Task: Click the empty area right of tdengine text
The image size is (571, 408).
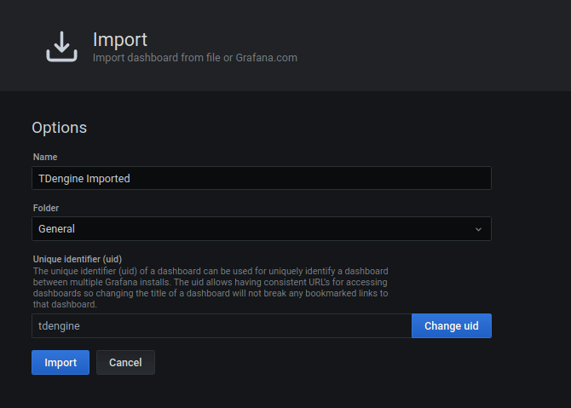Action: (256, 326)
